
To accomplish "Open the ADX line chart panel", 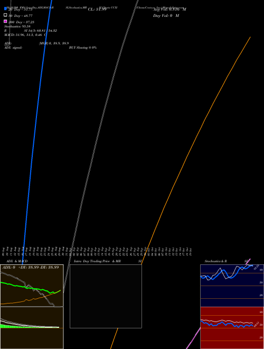I will (x=32, y=286).
